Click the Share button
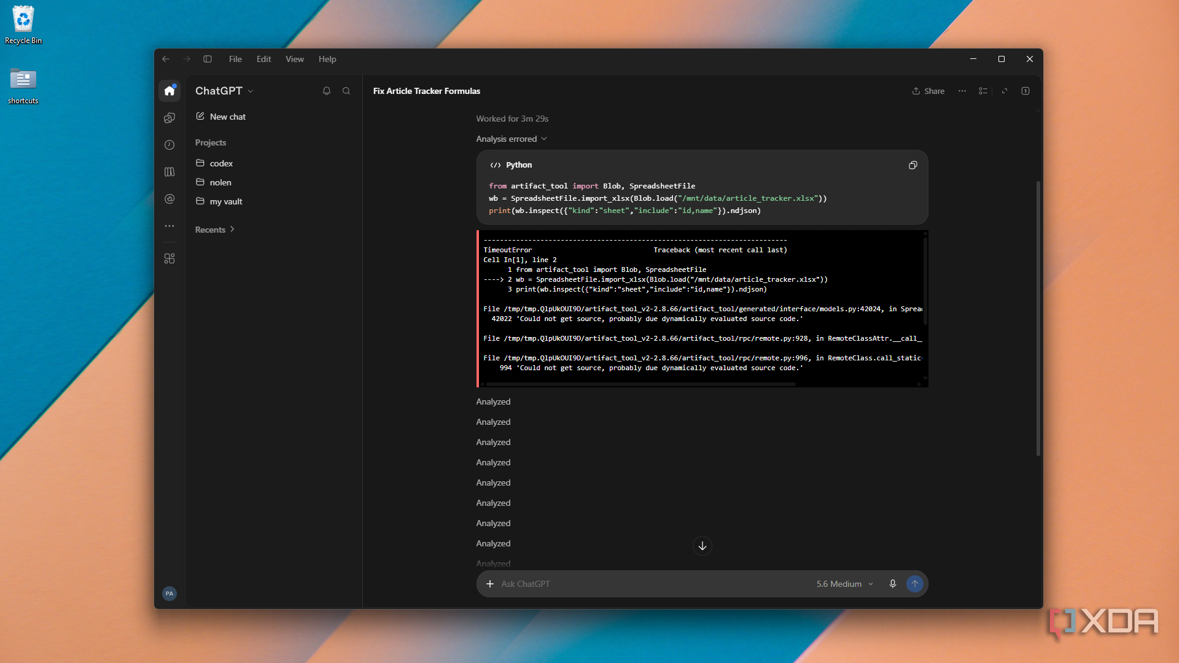 click(928, 91)
